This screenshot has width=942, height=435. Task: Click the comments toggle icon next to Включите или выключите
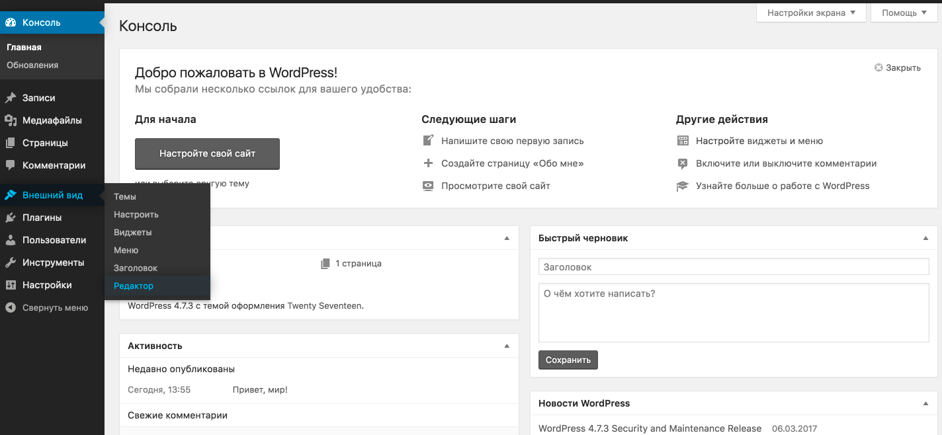coord(683,163)
